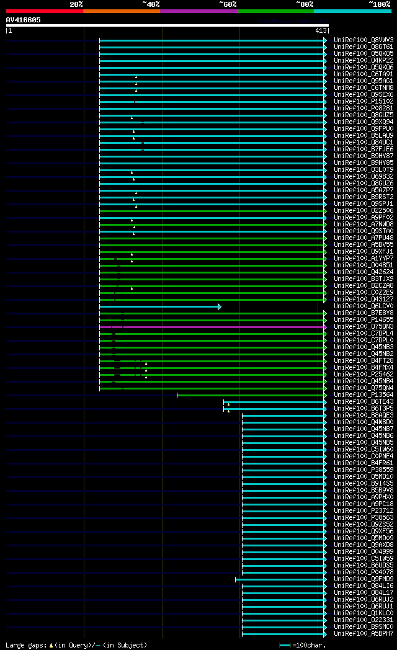Select subject label UniRef100_Q9AXD8
Screen dimensions: 397x650
(364, 545)
